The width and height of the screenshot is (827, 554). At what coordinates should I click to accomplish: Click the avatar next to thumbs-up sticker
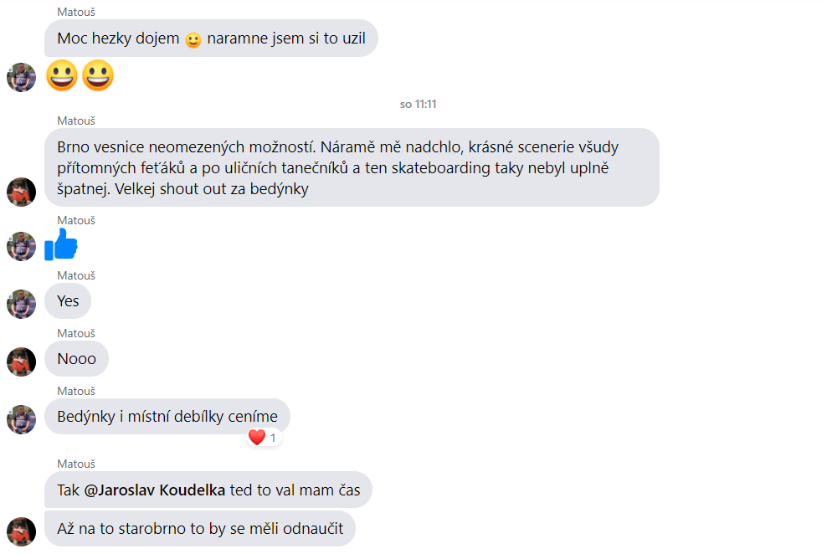click(x=21, y=246)
